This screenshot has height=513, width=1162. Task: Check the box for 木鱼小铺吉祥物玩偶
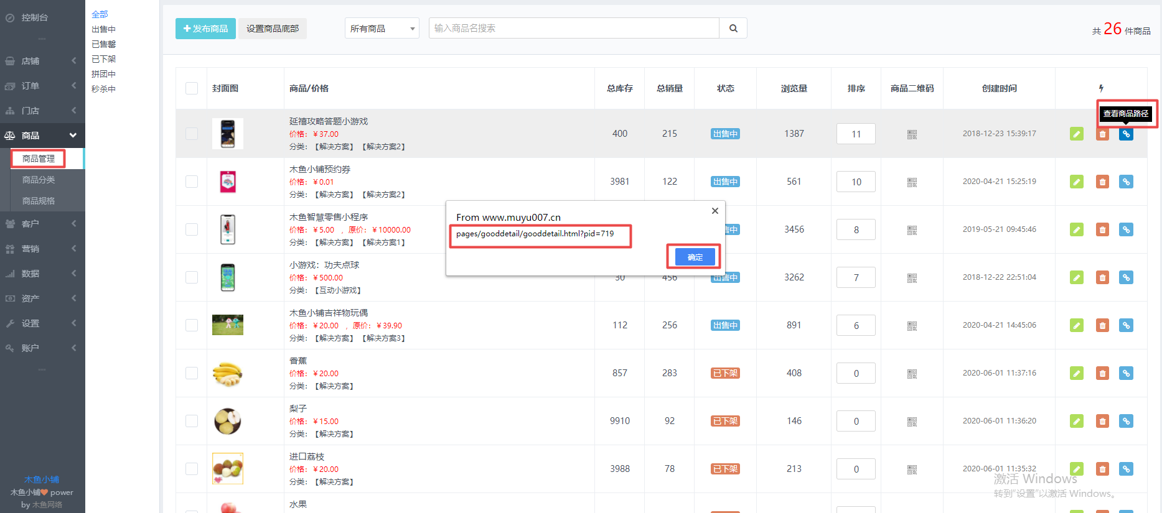[x=192, y=325]
